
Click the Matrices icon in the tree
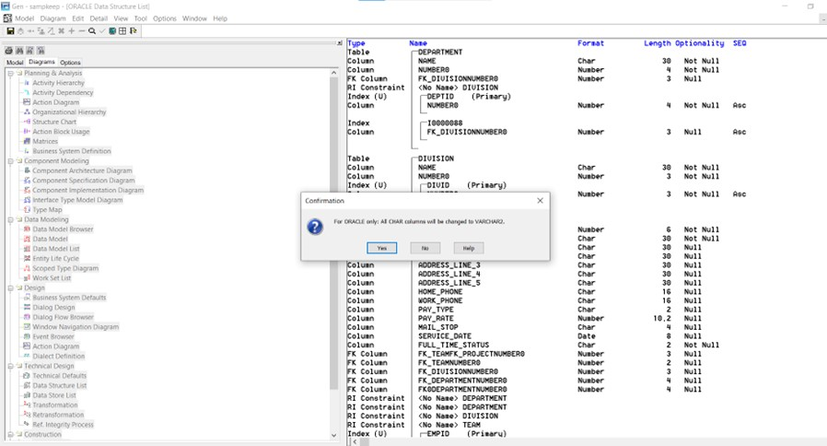(27, 141)
